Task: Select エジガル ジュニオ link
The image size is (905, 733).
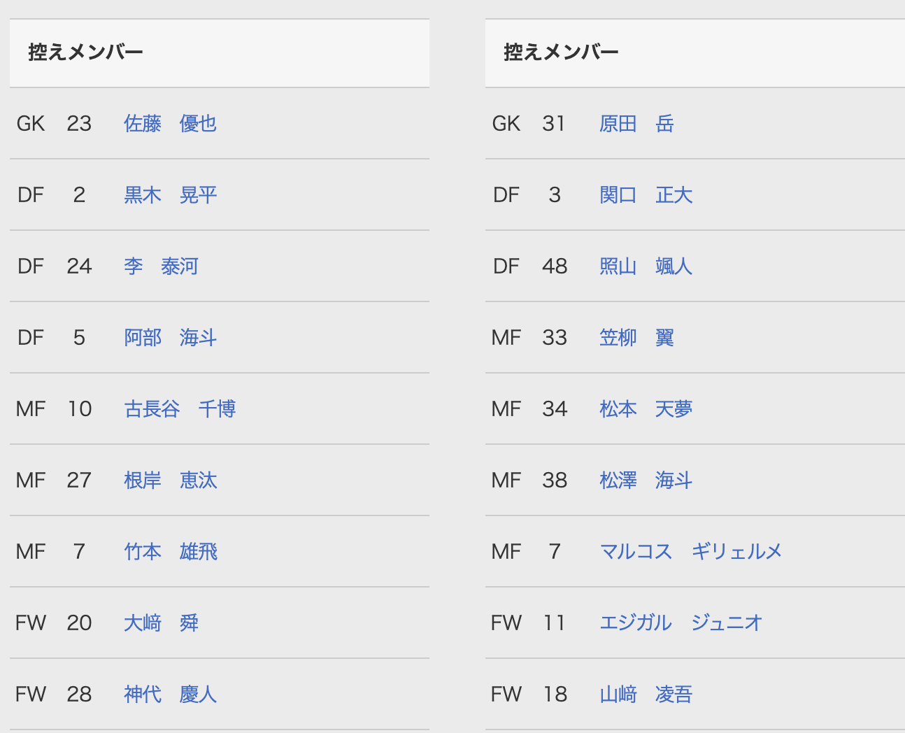Action: 680,623
